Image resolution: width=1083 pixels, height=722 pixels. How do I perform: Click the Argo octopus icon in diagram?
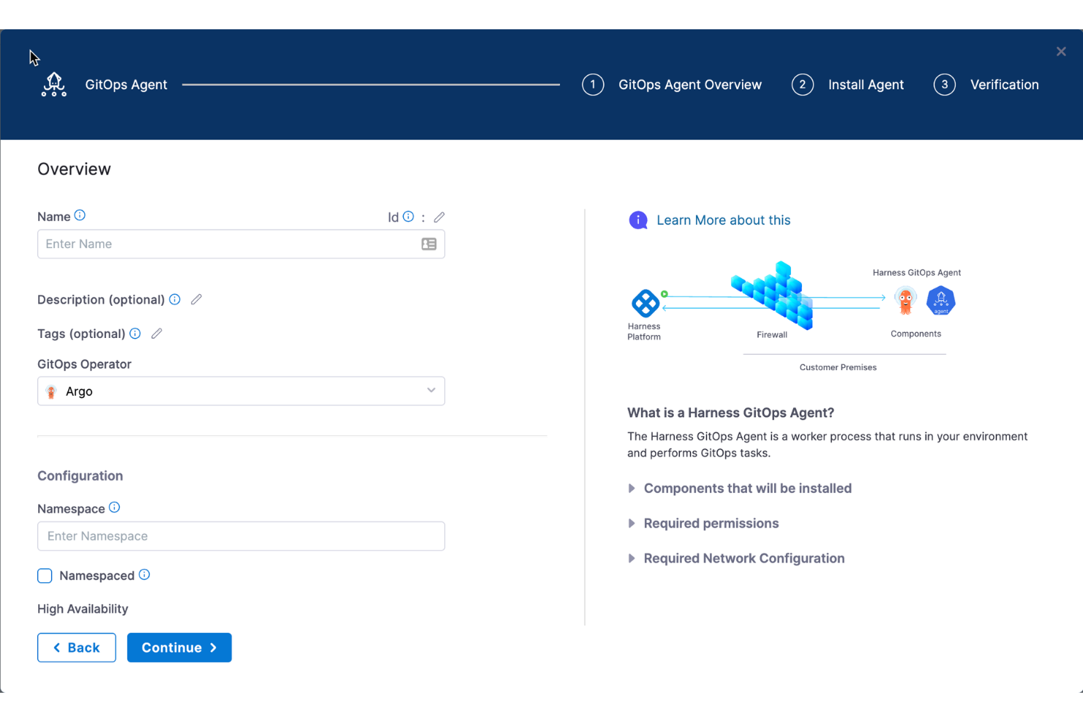coord(905,301)
